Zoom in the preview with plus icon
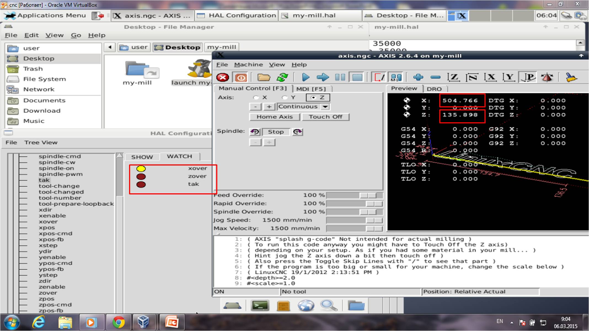589x331 pixels. point(418,78)
